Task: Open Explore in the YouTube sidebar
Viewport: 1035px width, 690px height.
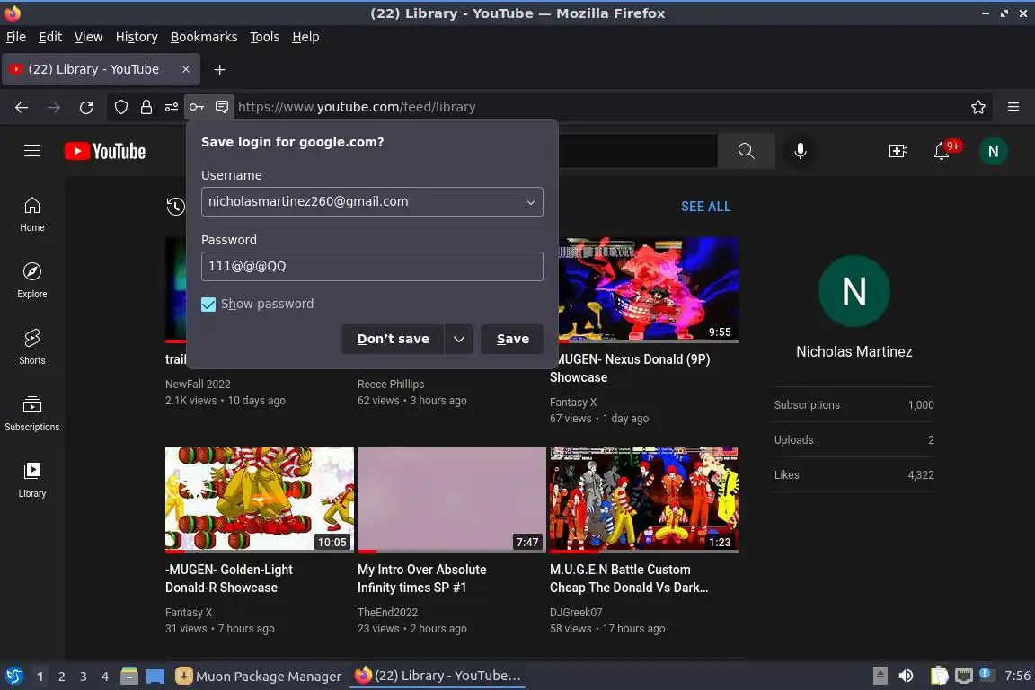Action: pos(32,280)
